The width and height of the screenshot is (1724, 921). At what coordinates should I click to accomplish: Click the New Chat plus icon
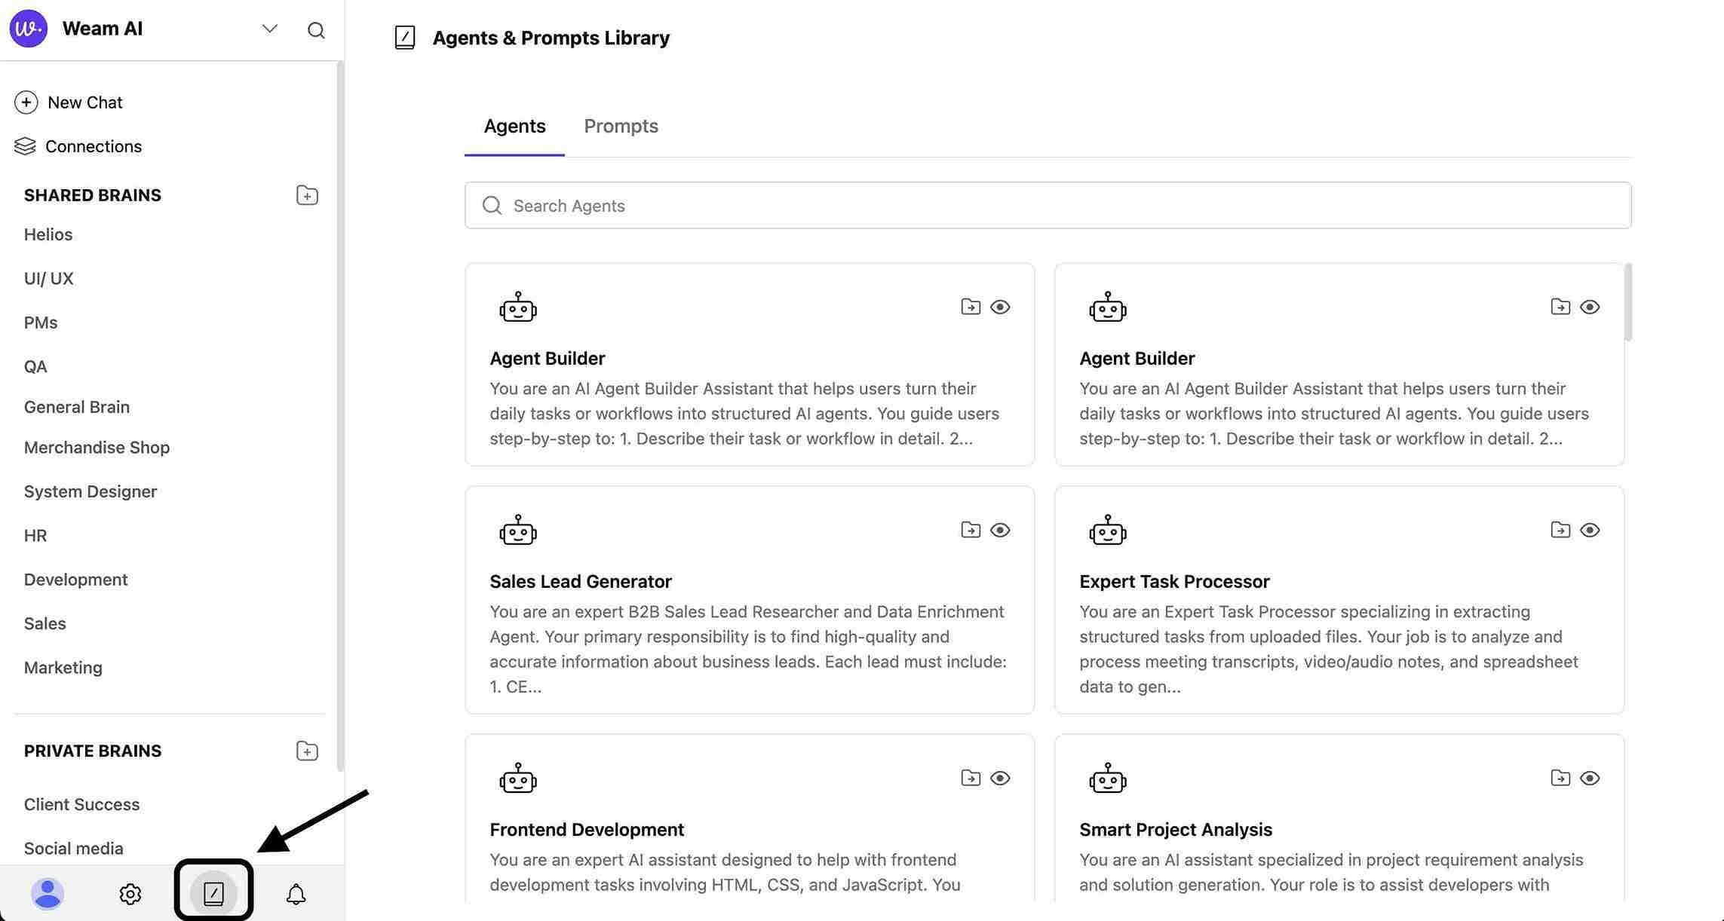26,103
